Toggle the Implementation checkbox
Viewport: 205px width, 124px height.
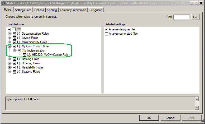[x=19, y=50]
